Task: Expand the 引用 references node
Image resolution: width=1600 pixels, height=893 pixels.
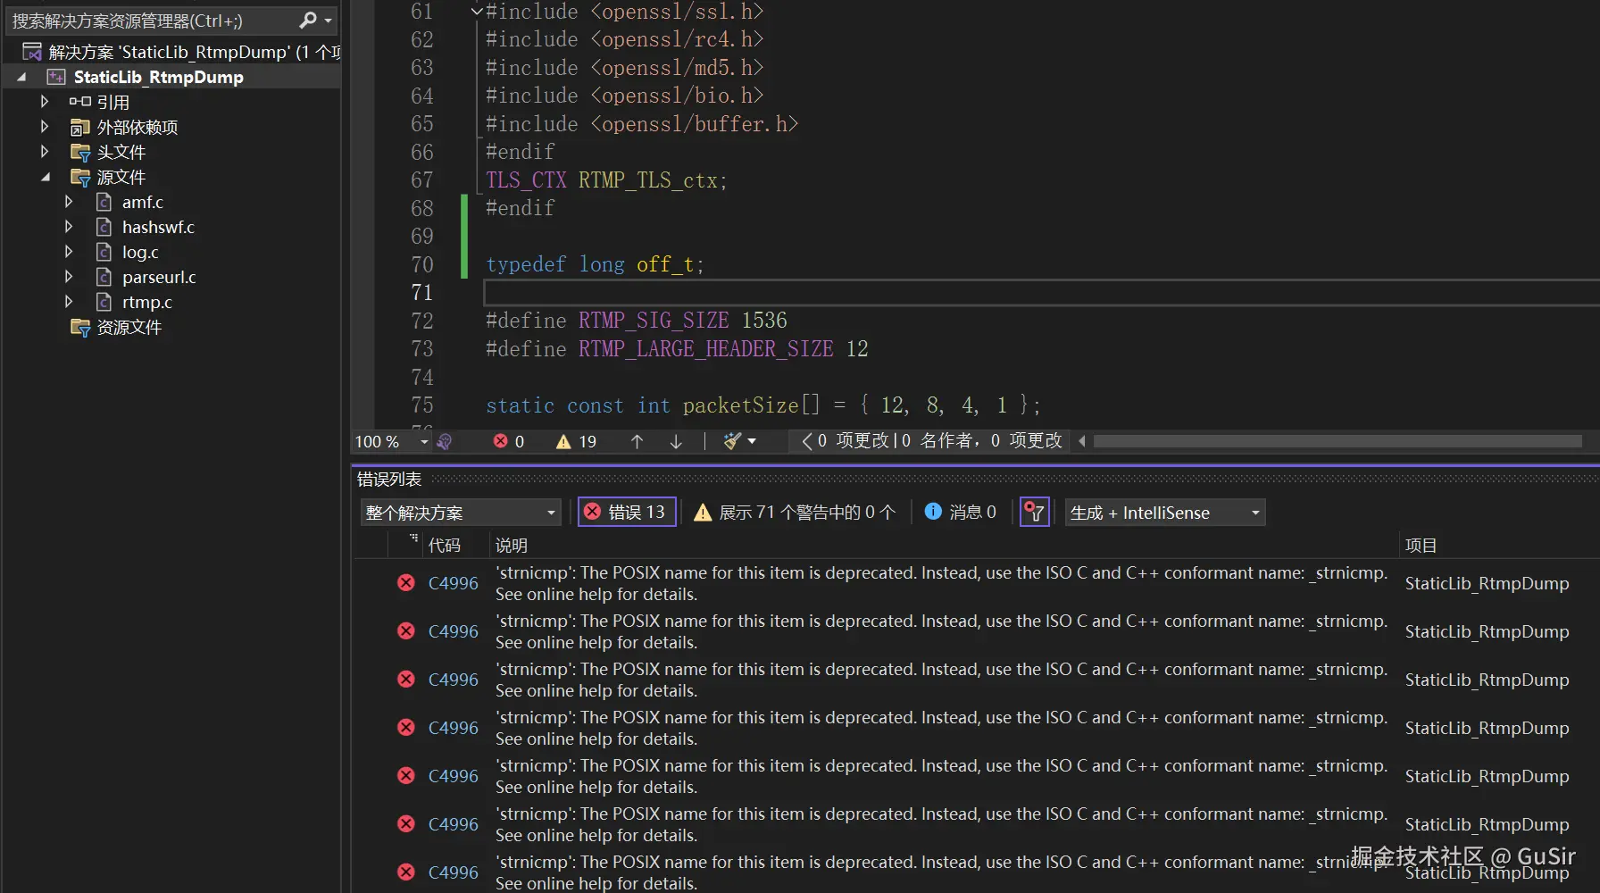Action: [x=45, y=102]
